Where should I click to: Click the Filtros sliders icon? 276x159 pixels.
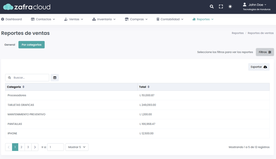click(x=270, y=52)
